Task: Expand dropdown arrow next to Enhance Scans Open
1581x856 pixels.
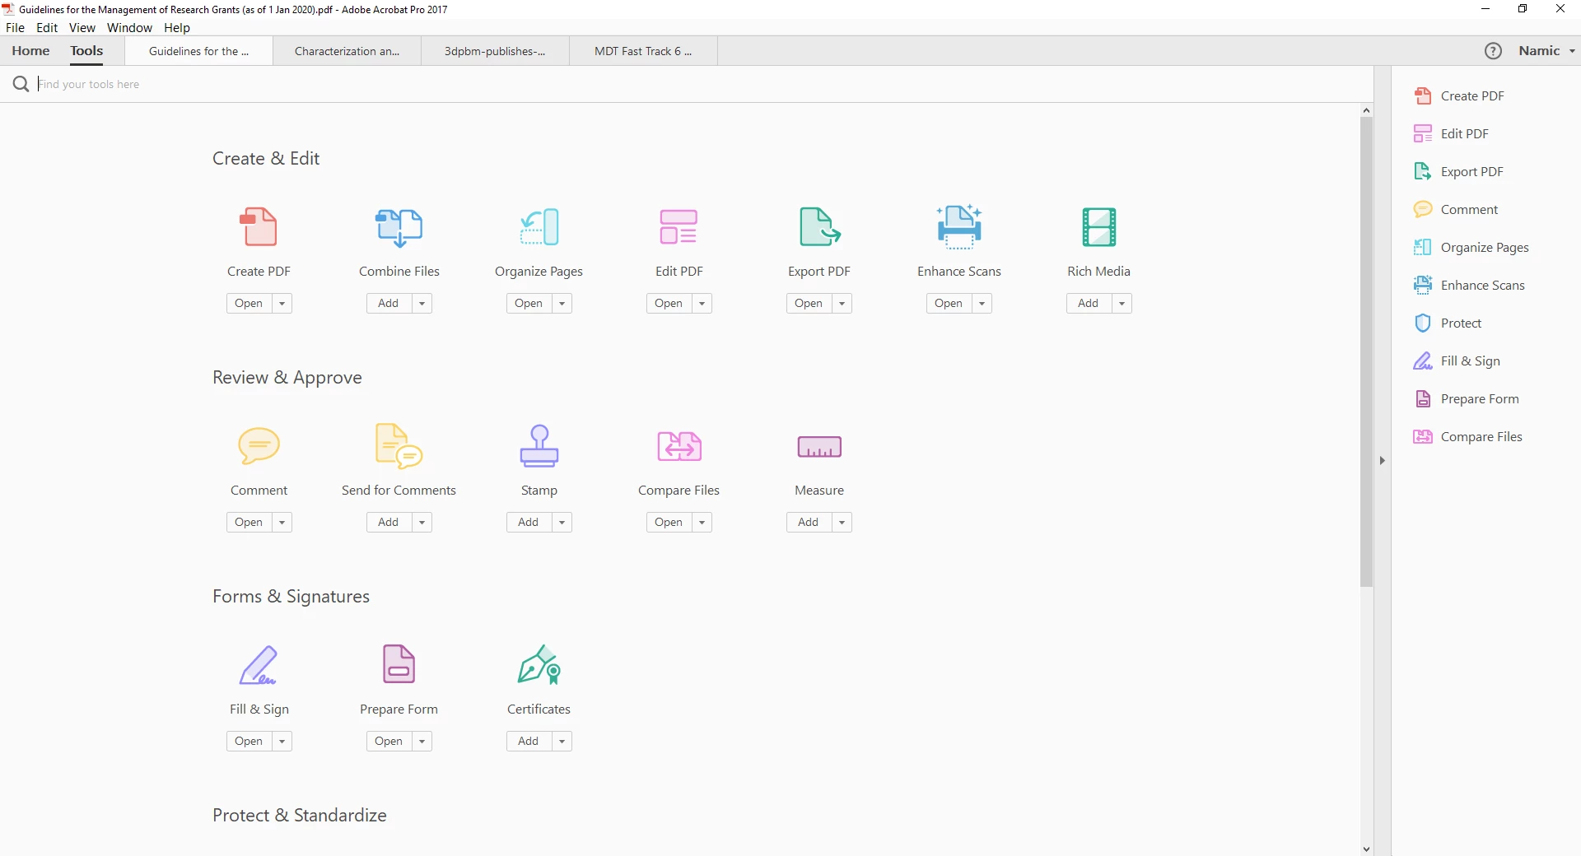Action: (x=982, y=303)
